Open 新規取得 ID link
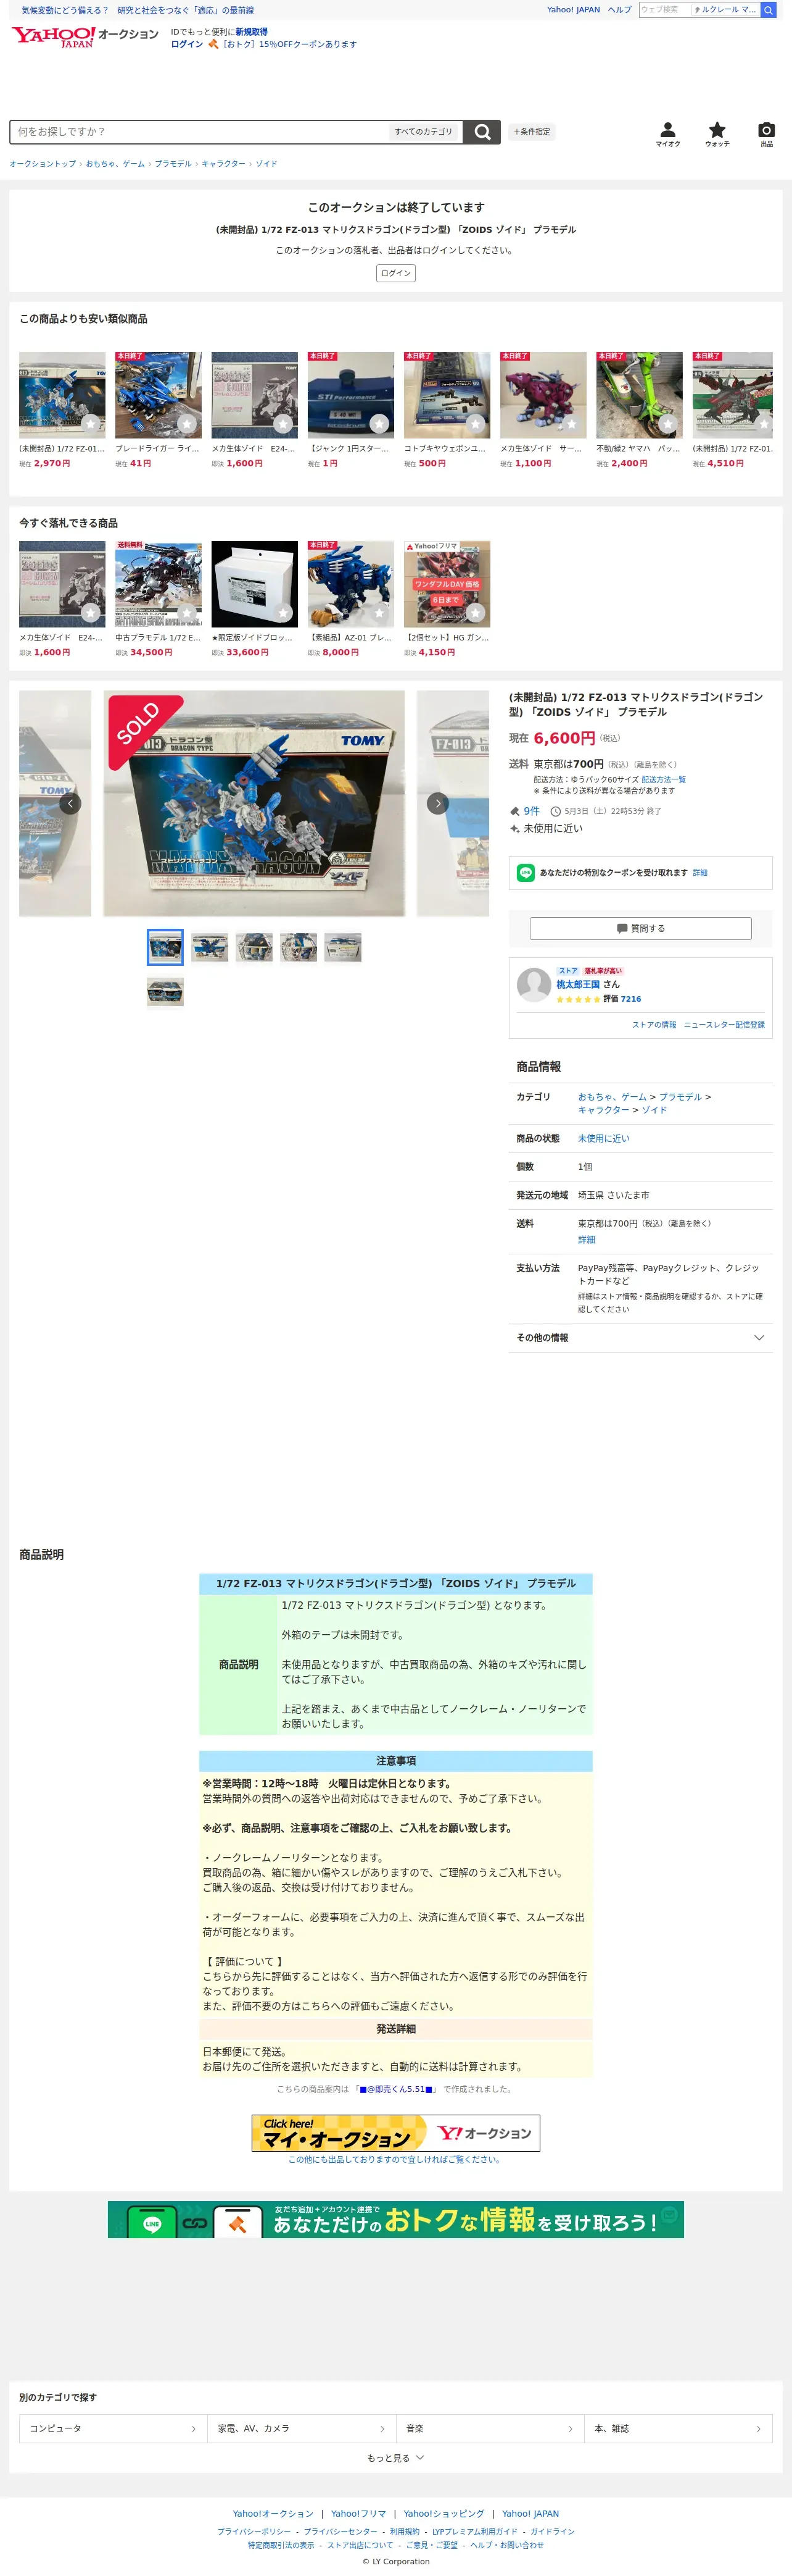The height and width of the screenshot is (2576, 792). pos(252,32)
